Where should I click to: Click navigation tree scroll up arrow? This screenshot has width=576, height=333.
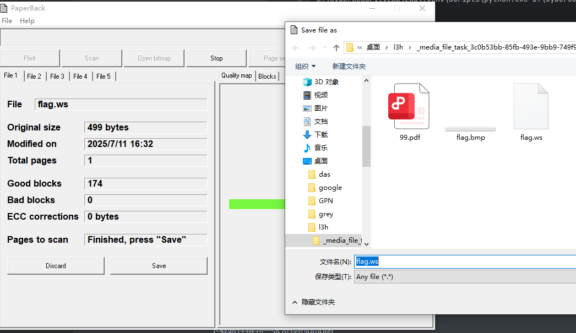(366, 80)
